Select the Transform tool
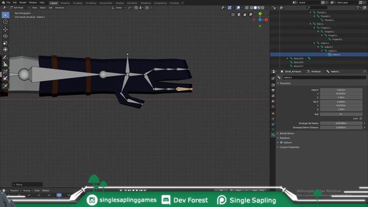This screenshot has width=368, height=207. [5, 50]
